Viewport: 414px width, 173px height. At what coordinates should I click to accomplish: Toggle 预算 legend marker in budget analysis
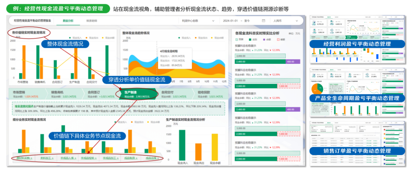[237, 39]
